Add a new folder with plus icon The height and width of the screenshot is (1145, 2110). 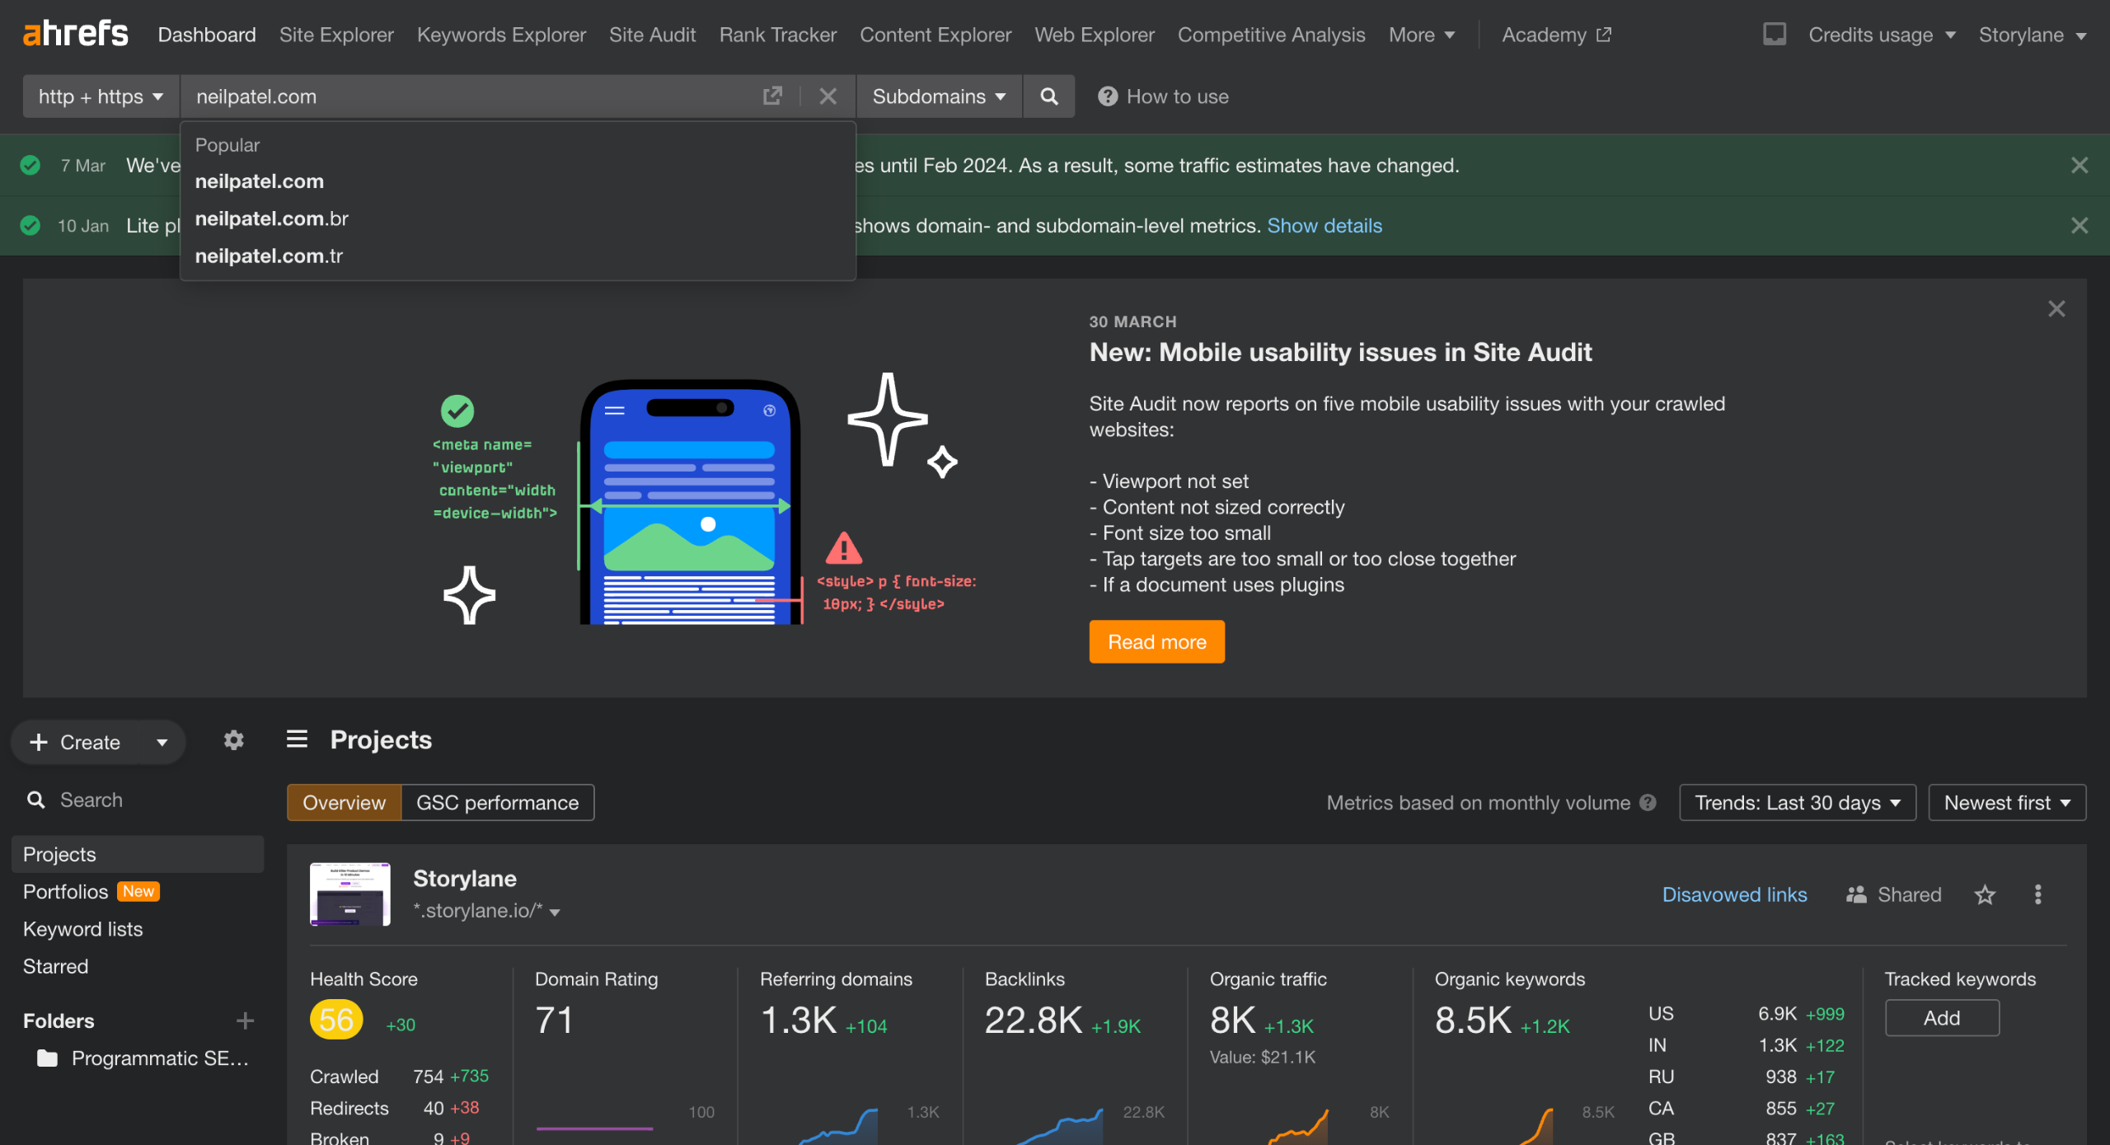[245, 1021]
